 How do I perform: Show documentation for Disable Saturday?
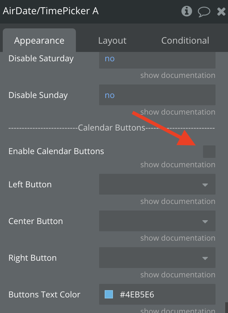click(178, 75)
